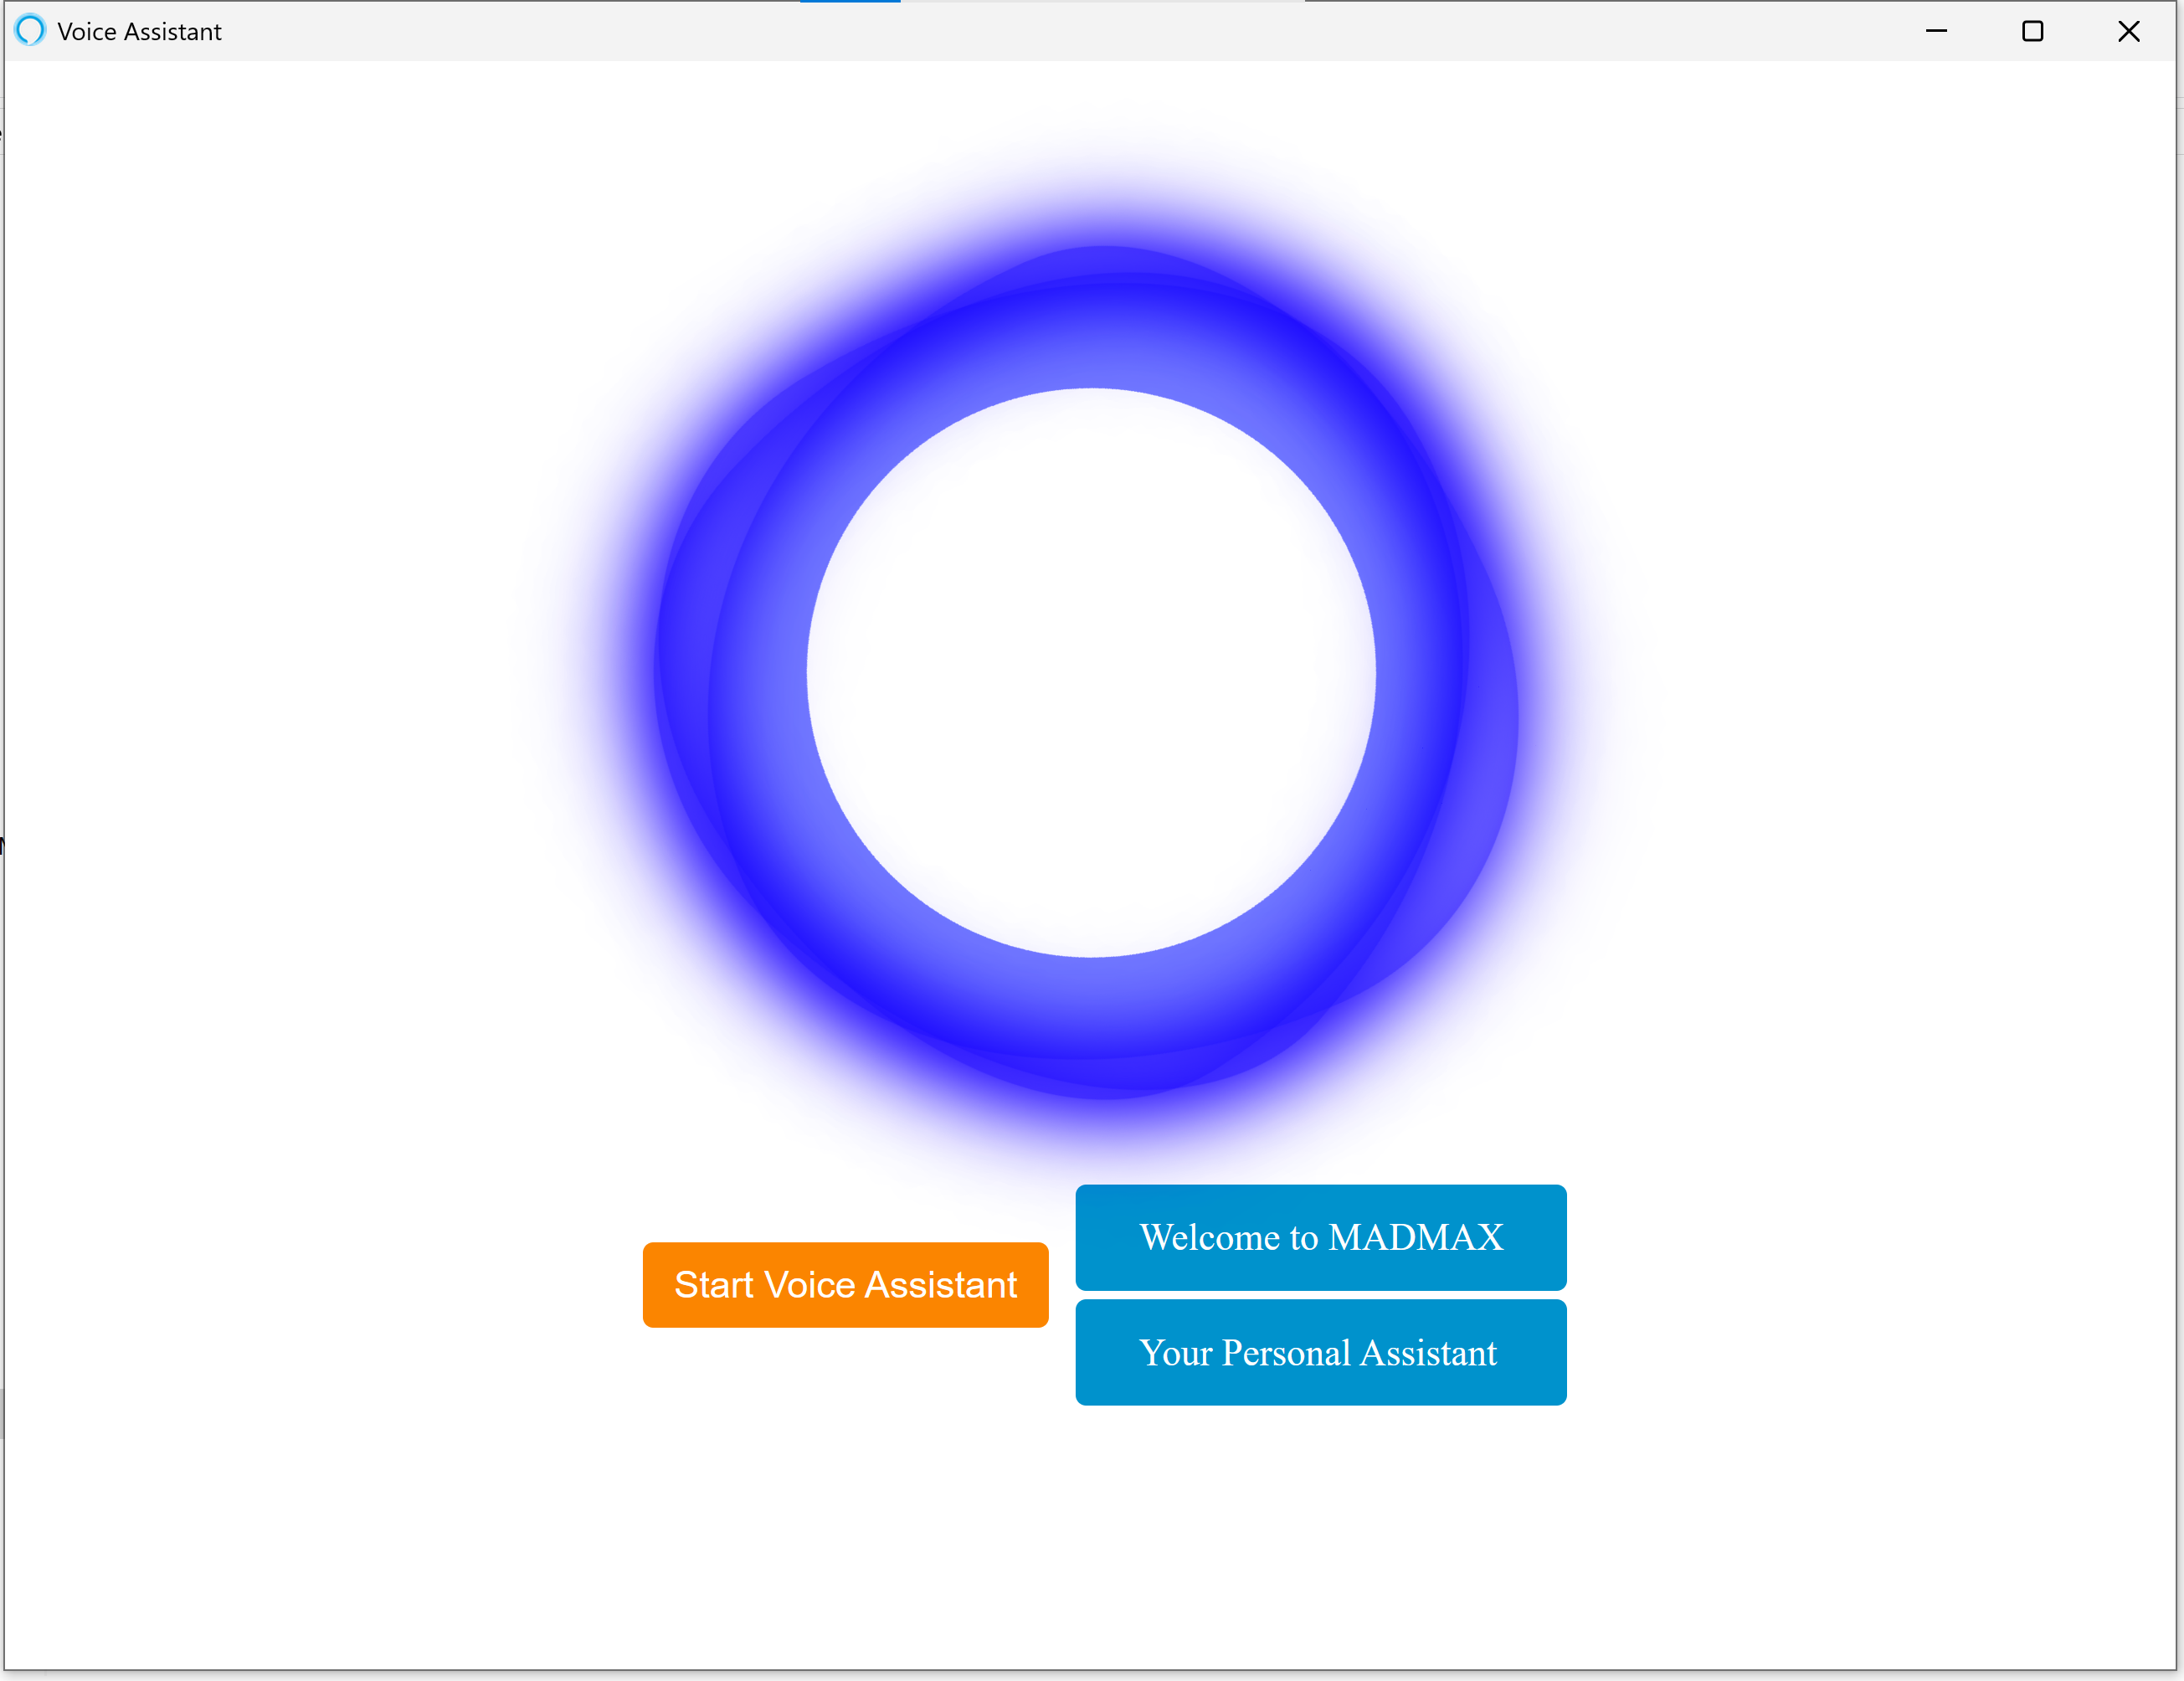Viewport: 2184px width, 1681px height.
Task: Close the Voice Assistant window
Action: pyautogui.click(x=2129, y=31)
